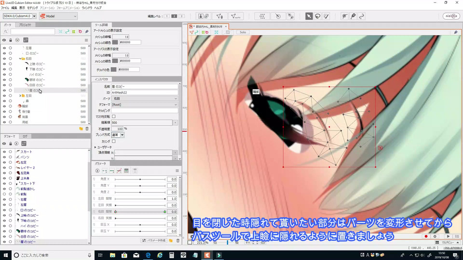Open the automatic mesh generator (AUTO)
463x260 pixels.
pos(236,16)
